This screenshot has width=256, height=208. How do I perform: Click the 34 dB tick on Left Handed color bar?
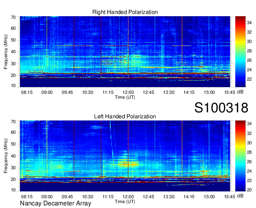coord(249,124)
